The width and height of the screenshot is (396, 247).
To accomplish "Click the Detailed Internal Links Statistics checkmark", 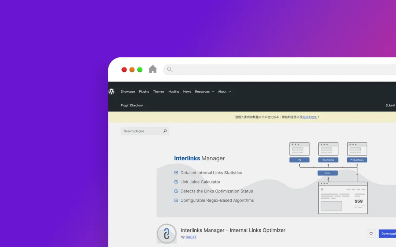I will (176, 173).
